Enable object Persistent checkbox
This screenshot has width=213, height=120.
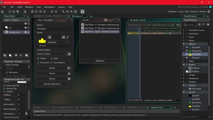[38, 63]
